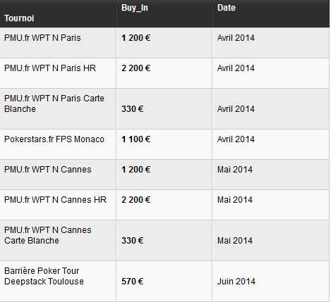The width and height of the screenshot is (331, 302).
Task: Click the PMU.fr WPT N Cannes entry
Action: (47, 170)
